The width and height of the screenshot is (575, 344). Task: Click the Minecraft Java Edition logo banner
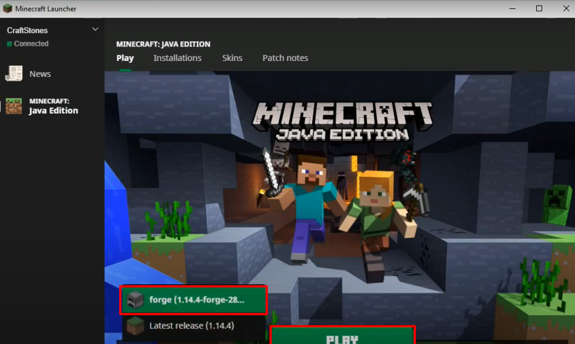pos(342,121)
